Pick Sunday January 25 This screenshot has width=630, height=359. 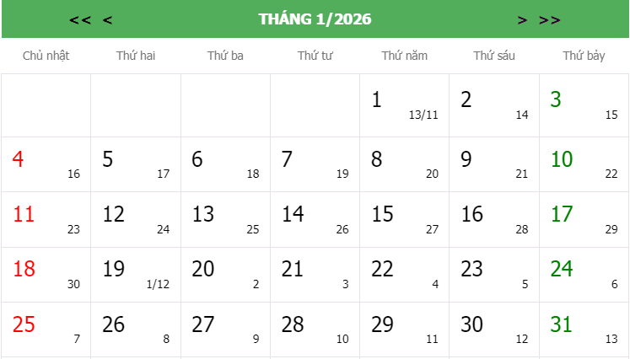tap(46, 329)
